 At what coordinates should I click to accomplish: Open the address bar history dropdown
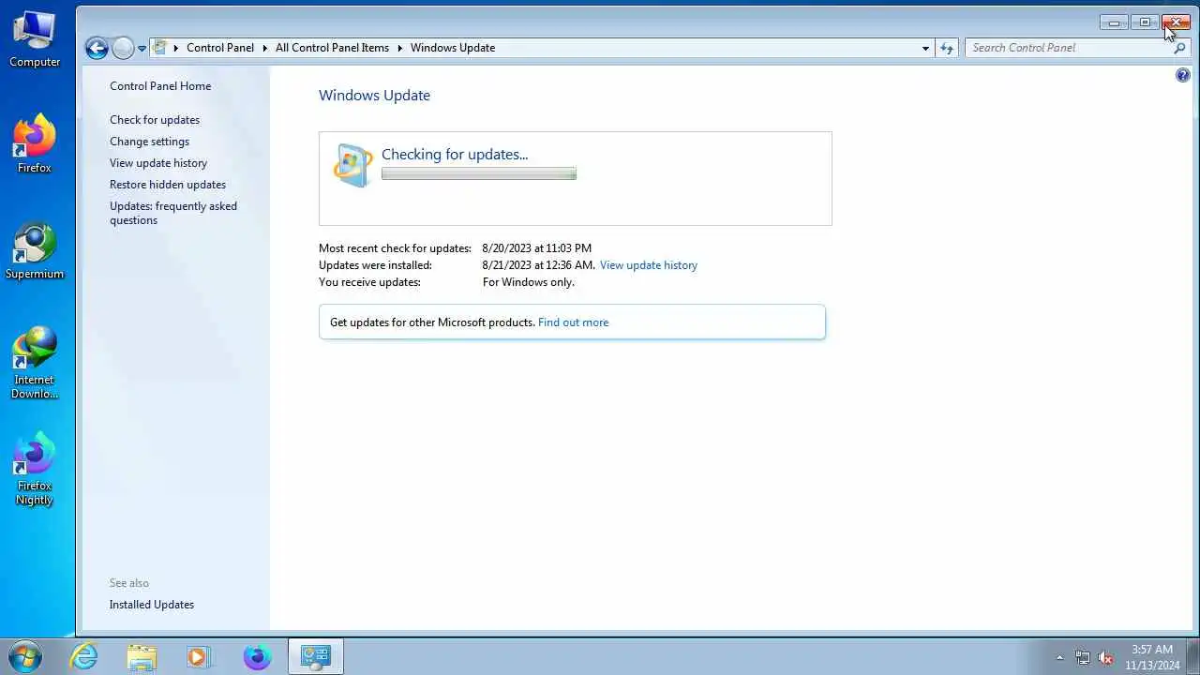[x=925, y=48]
